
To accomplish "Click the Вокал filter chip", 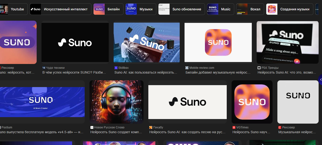I will tap(250, 9).
